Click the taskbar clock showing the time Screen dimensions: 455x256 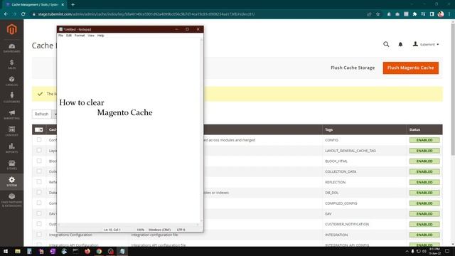click(434, 251)
